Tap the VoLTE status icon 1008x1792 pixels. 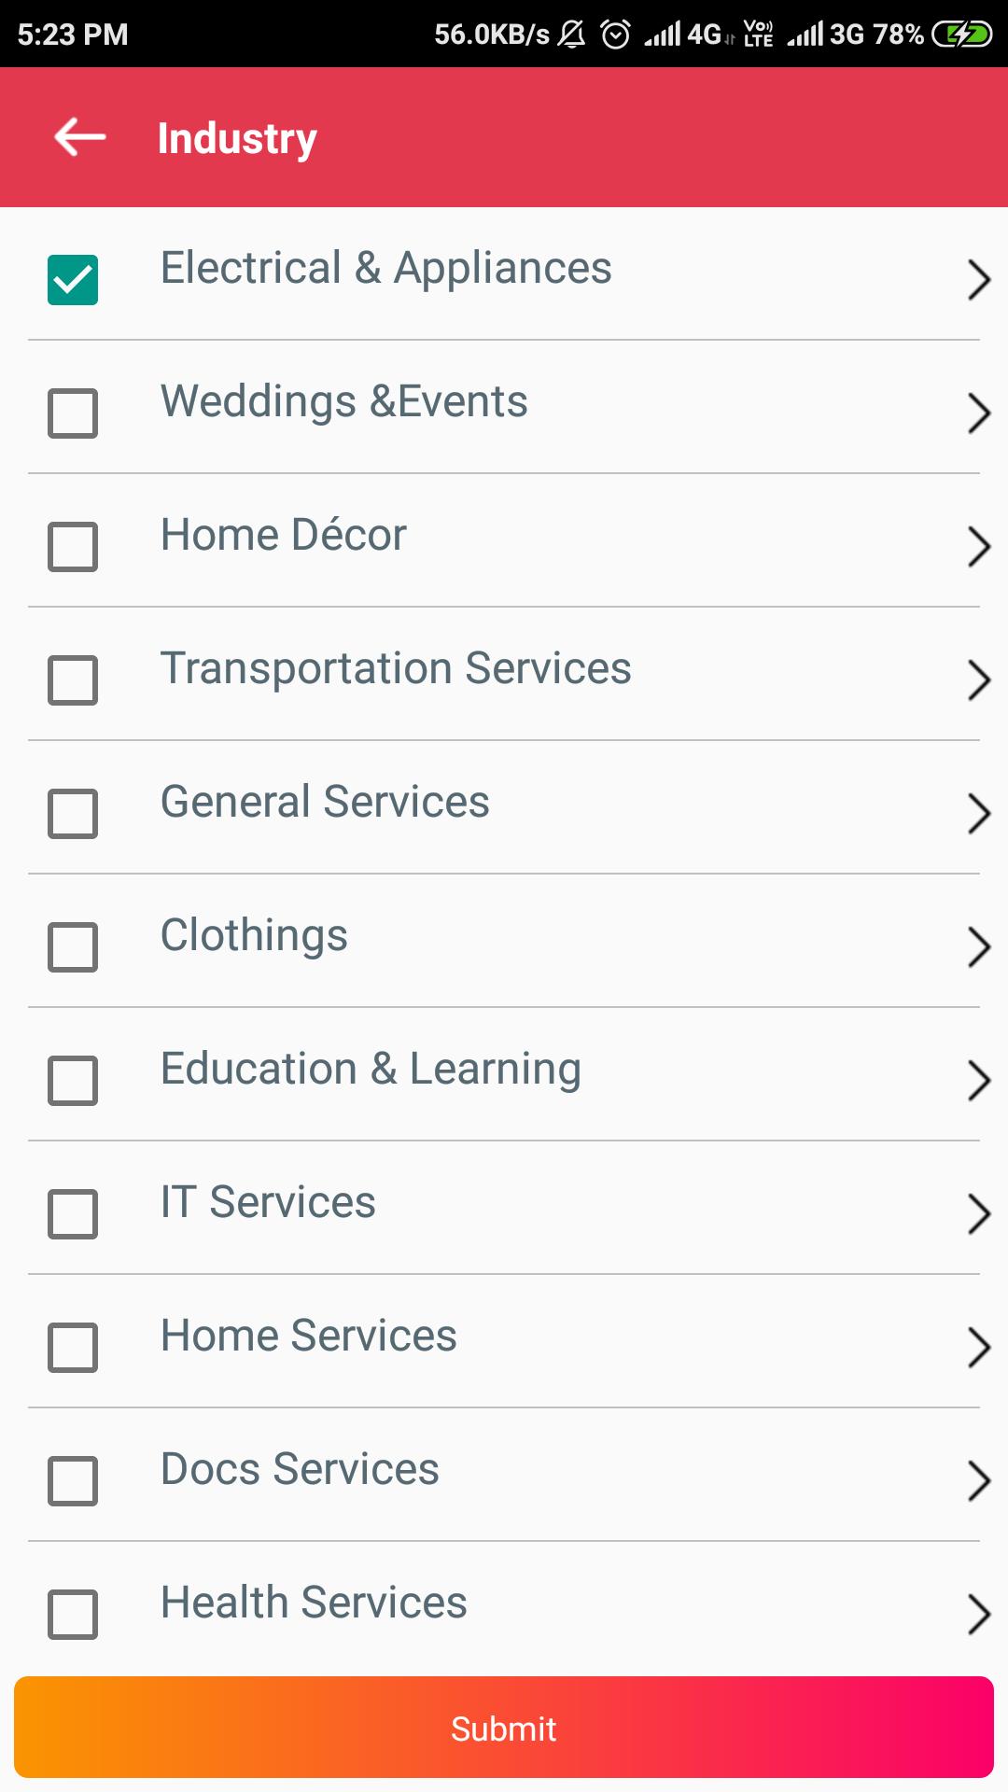758,35
